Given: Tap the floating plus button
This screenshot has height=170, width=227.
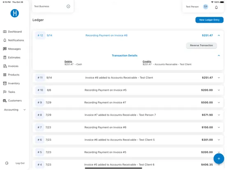Looking at the screenshot, I should tap(219, 159).
